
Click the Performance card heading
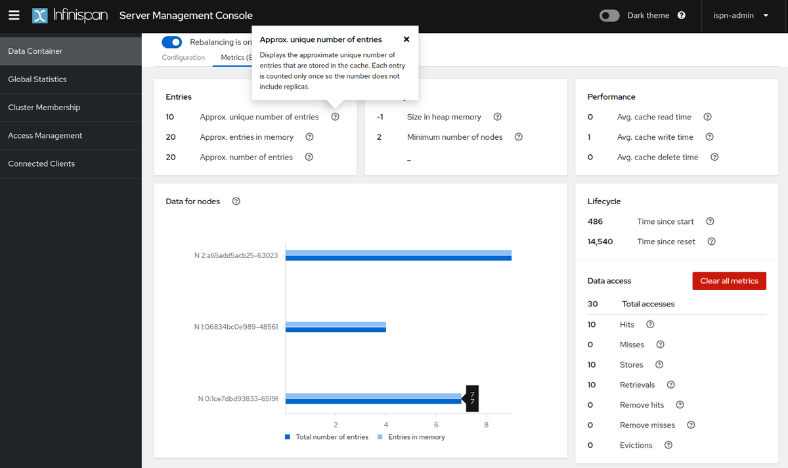[x=611, y=97]
